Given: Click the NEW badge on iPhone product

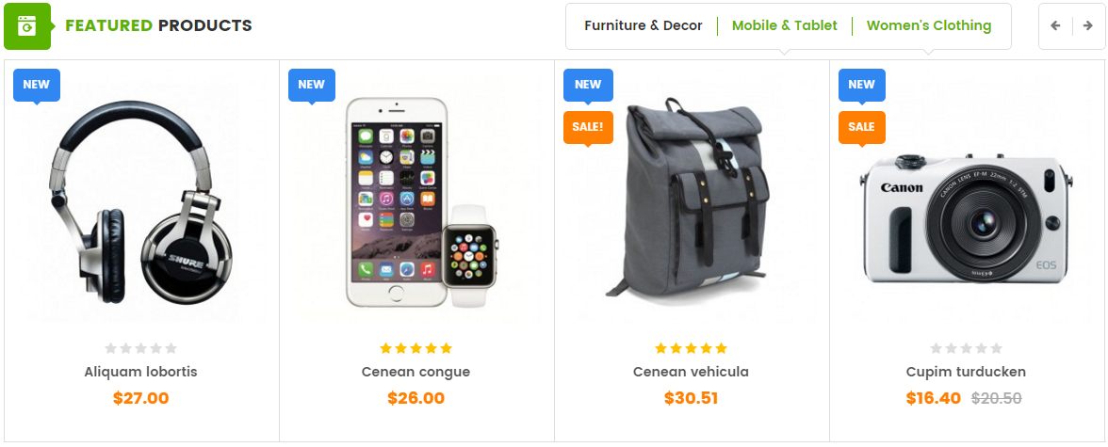Looking at the screenshot, I should (x=312, y=85).
